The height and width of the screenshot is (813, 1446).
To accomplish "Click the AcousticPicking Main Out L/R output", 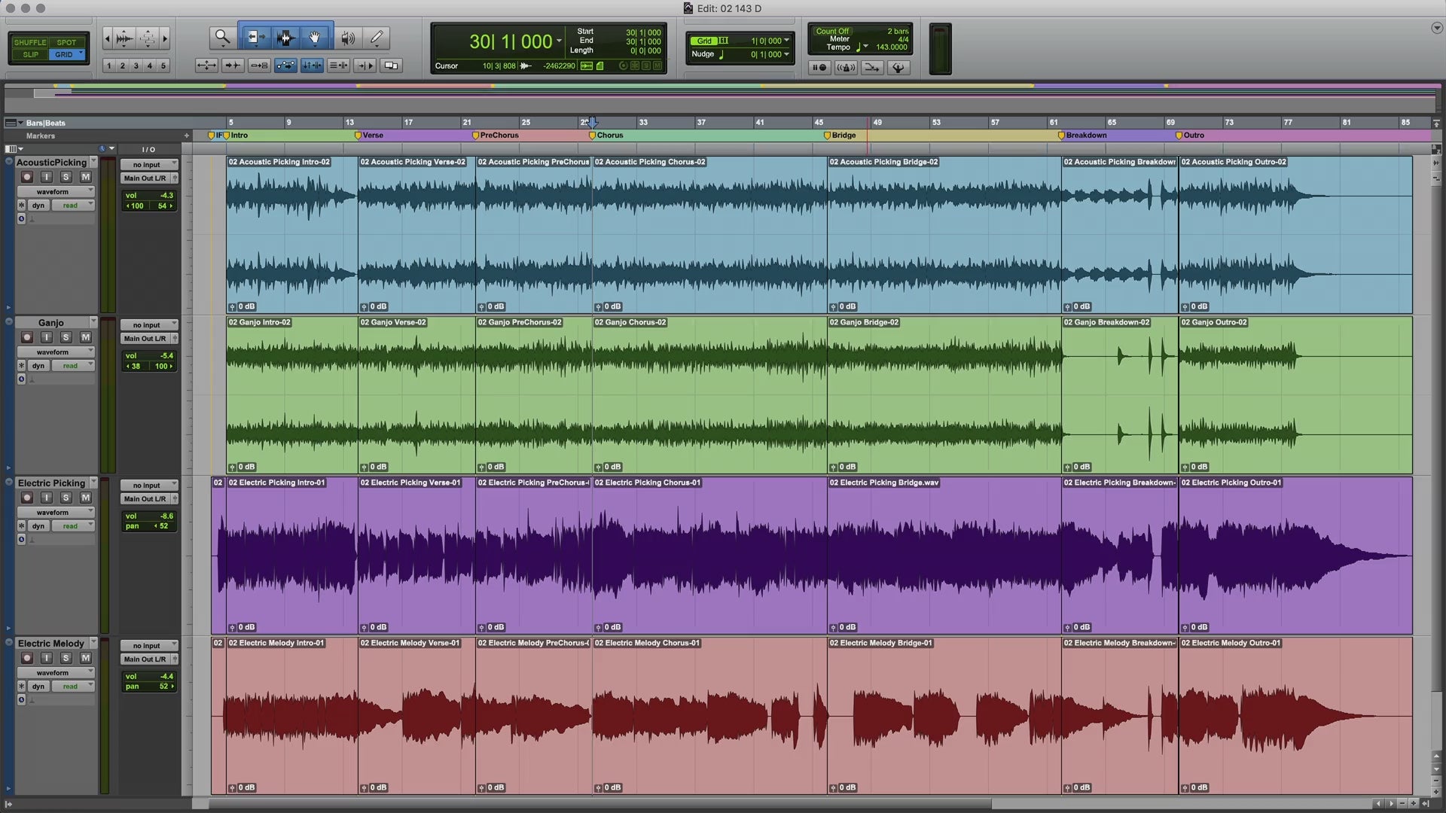I will point(145,178).
